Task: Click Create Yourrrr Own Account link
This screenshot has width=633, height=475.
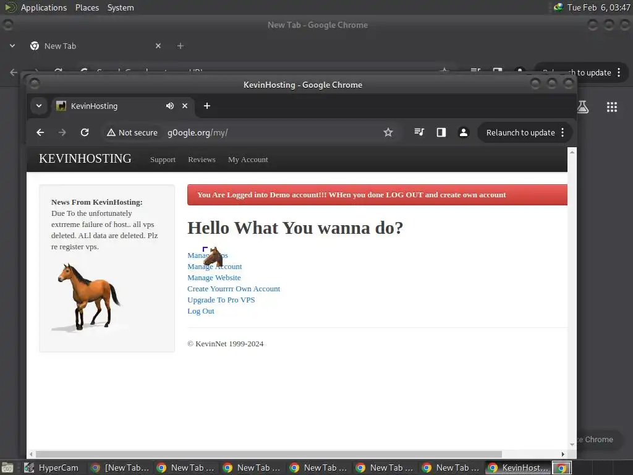Action: pyautogui.click(x=234, y=289)
